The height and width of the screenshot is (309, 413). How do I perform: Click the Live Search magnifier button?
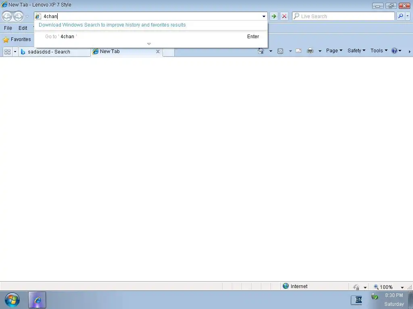pyautogui.click(x=400, y=16)
